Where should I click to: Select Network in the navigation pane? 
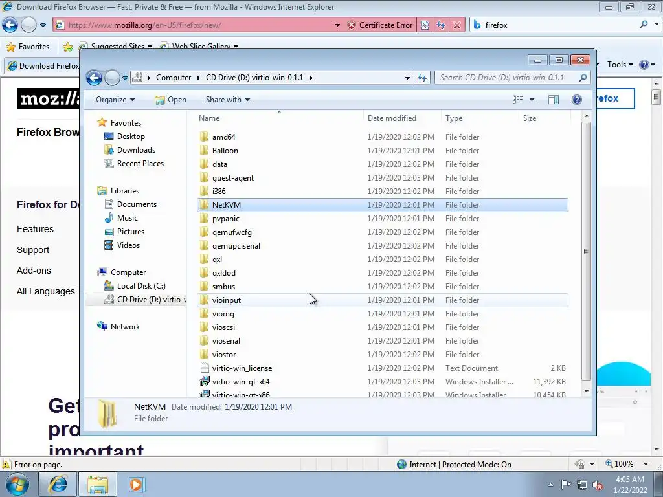[x=125, y=327]
